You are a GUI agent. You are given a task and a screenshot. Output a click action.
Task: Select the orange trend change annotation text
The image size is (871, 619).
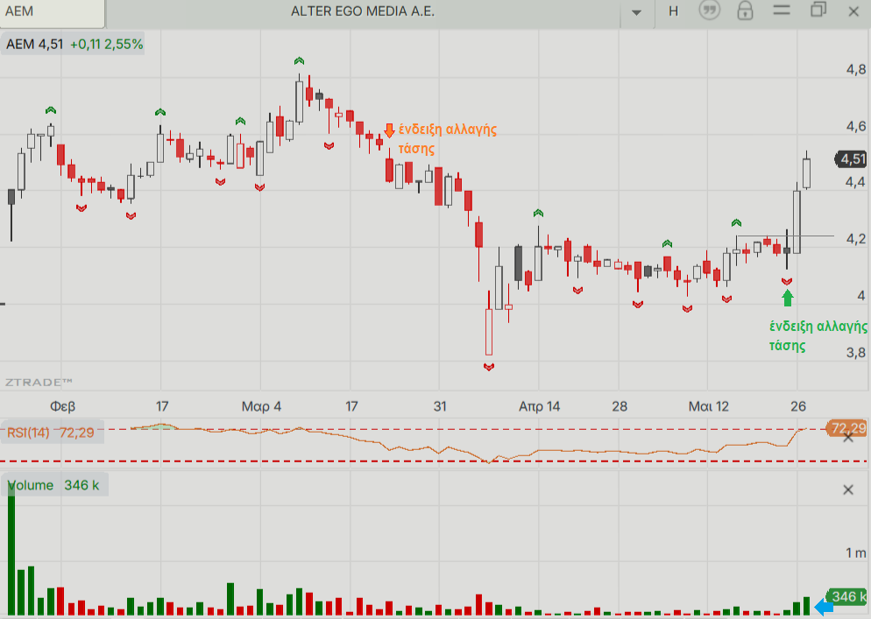(x=447, y=139)
